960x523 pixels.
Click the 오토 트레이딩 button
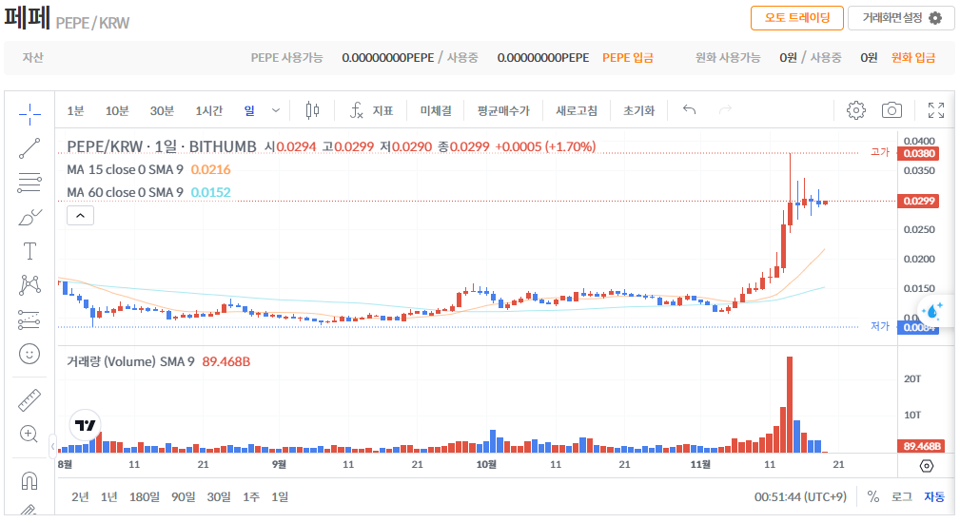pos(797,18)
